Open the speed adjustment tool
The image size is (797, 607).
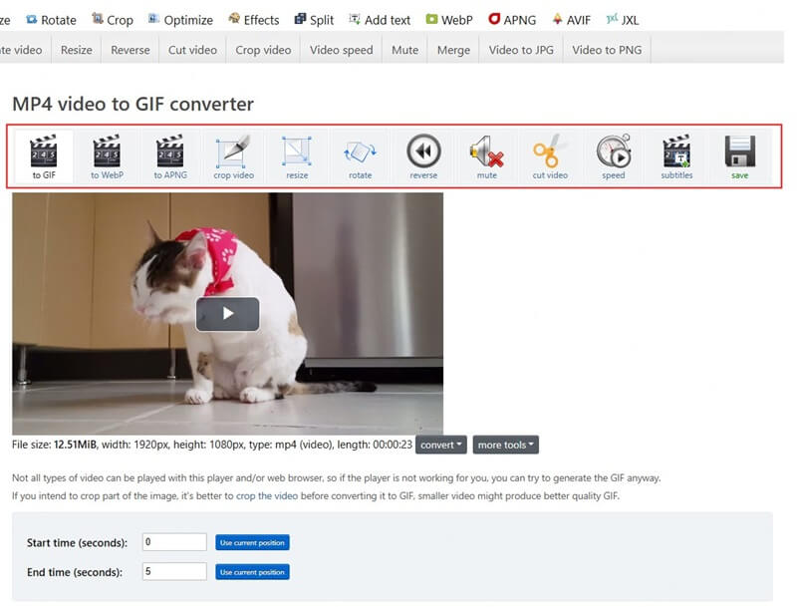(x=613, y=156)
